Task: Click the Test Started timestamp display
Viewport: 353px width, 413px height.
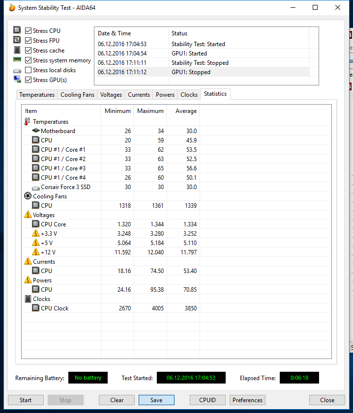Action: point(191,378)
